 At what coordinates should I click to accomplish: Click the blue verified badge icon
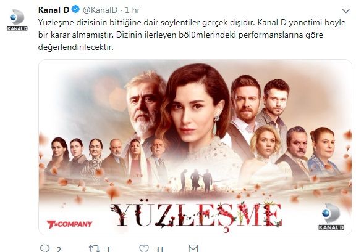coord(75,9)
